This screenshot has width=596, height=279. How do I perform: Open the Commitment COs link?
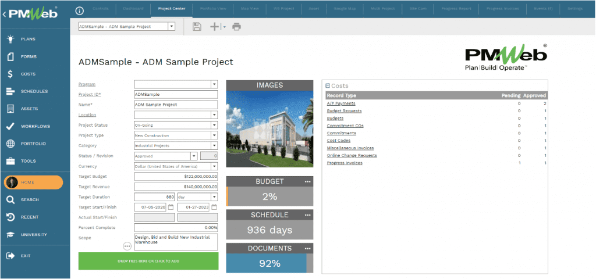(x=345, y=126)
